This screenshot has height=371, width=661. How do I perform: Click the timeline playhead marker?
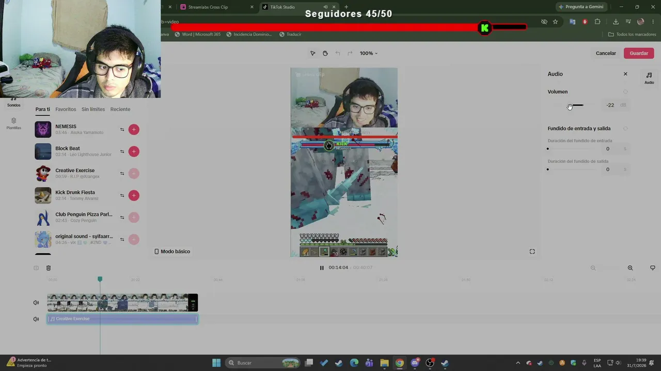[x=100, y=279]
